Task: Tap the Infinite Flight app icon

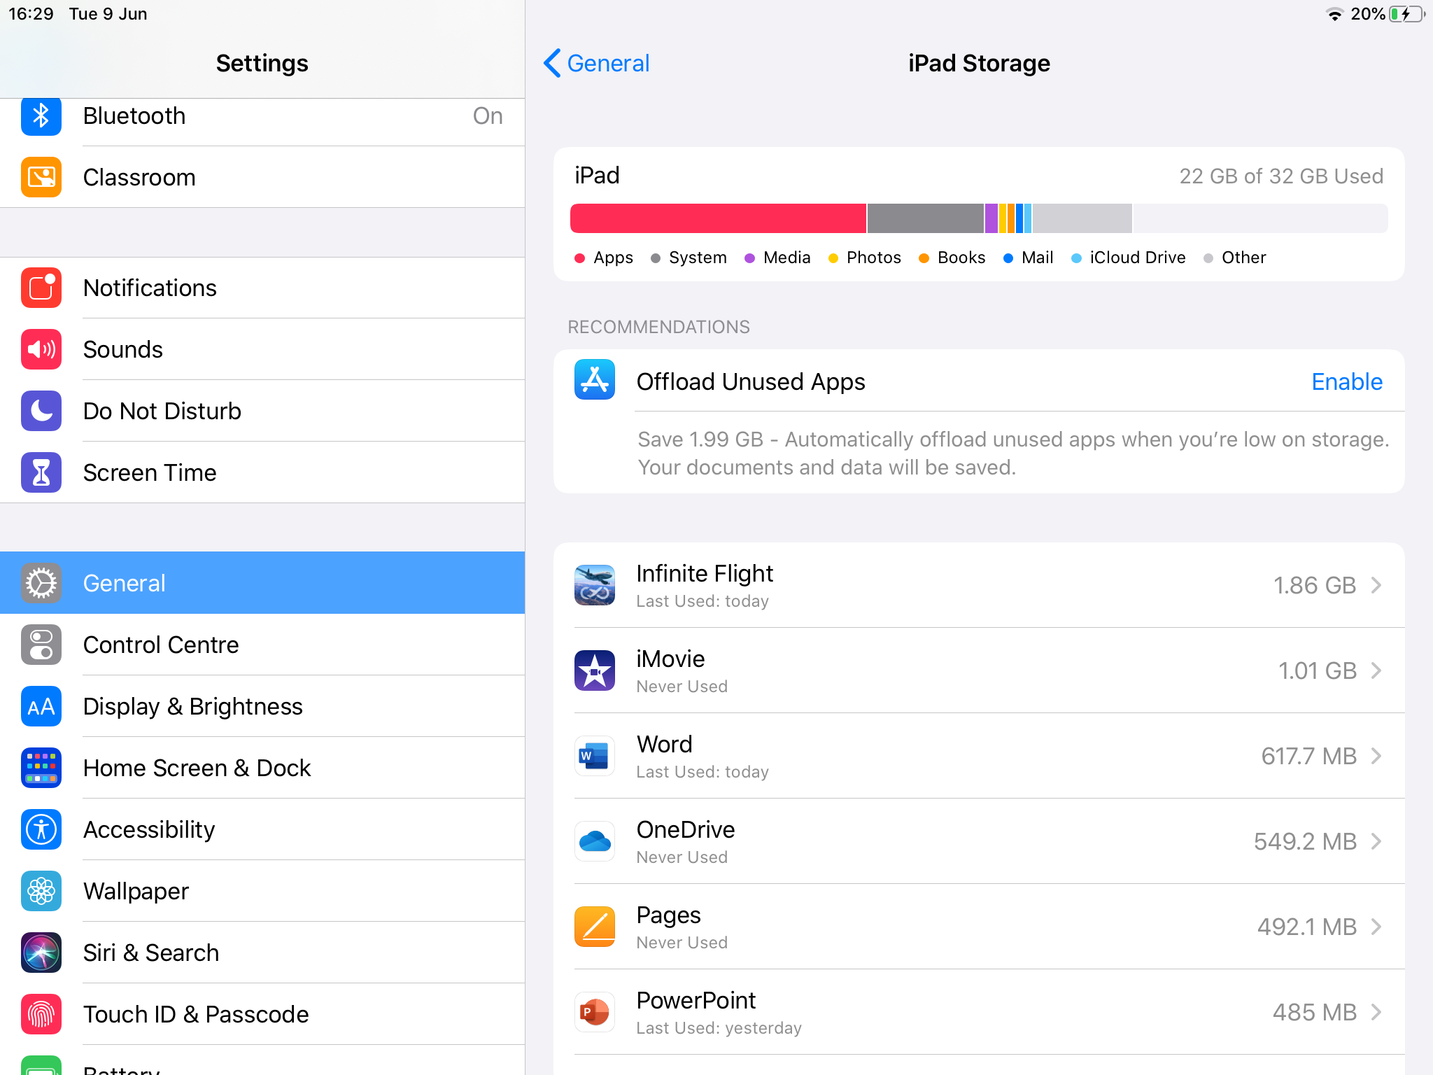Action: click(x=594, y=585)
